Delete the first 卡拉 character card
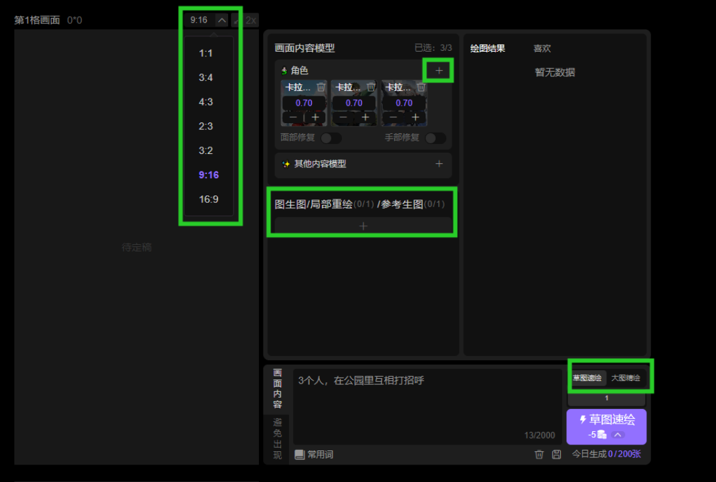 321,87
